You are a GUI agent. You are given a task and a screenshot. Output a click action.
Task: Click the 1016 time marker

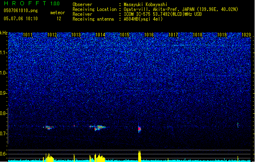[x=149, y=35]
